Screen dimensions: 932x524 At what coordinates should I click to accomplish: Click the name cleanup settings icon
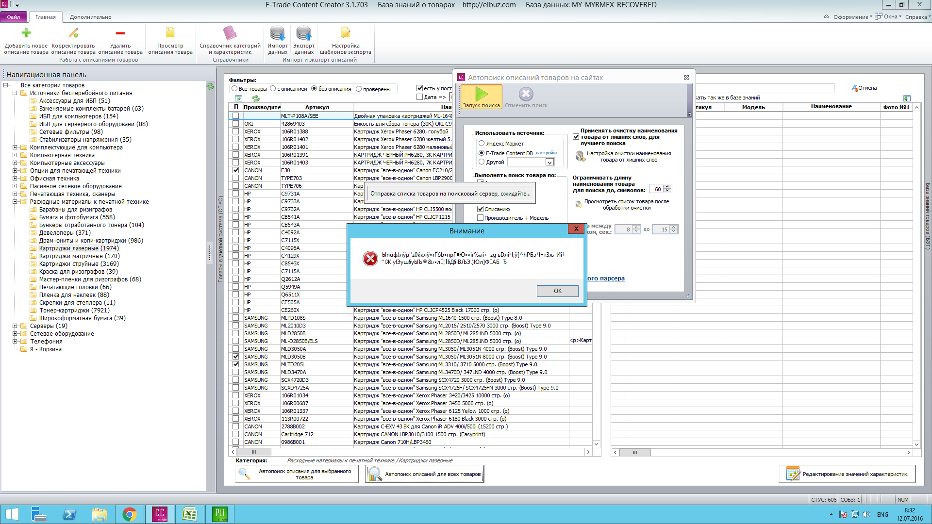point(580,156)
